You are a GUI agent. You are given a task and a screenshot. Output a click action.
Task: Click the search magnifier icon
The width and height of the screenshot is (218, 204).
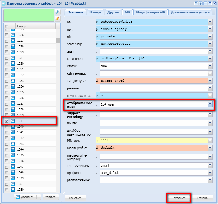57,12
